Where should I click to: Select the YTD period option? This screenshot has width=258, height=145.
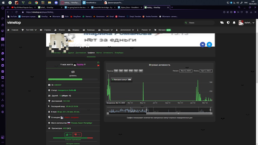coord(131,71)
